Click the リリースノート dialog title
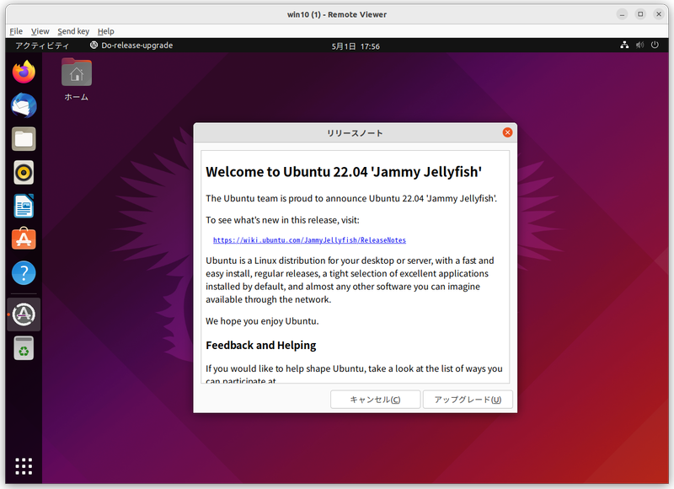Image resolution: width=674 pixels, height=489 pixels. tap(355, 133)
